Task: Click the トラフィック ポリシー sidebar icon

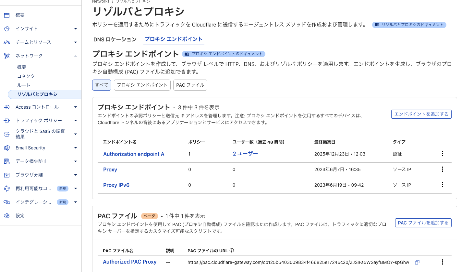Action: (7, 120)
